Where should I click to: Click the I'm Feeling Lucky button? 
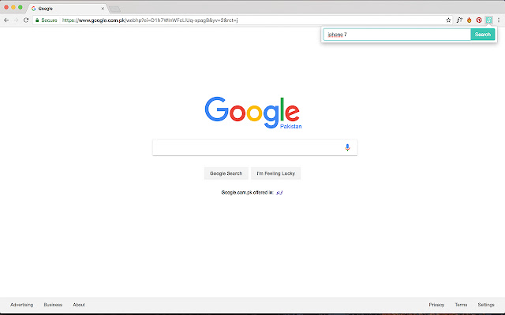[x=275, y=173]
